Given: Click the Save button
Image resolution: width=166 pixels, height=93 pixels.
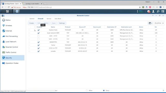Looking at the screenshot, I should 54,23.
